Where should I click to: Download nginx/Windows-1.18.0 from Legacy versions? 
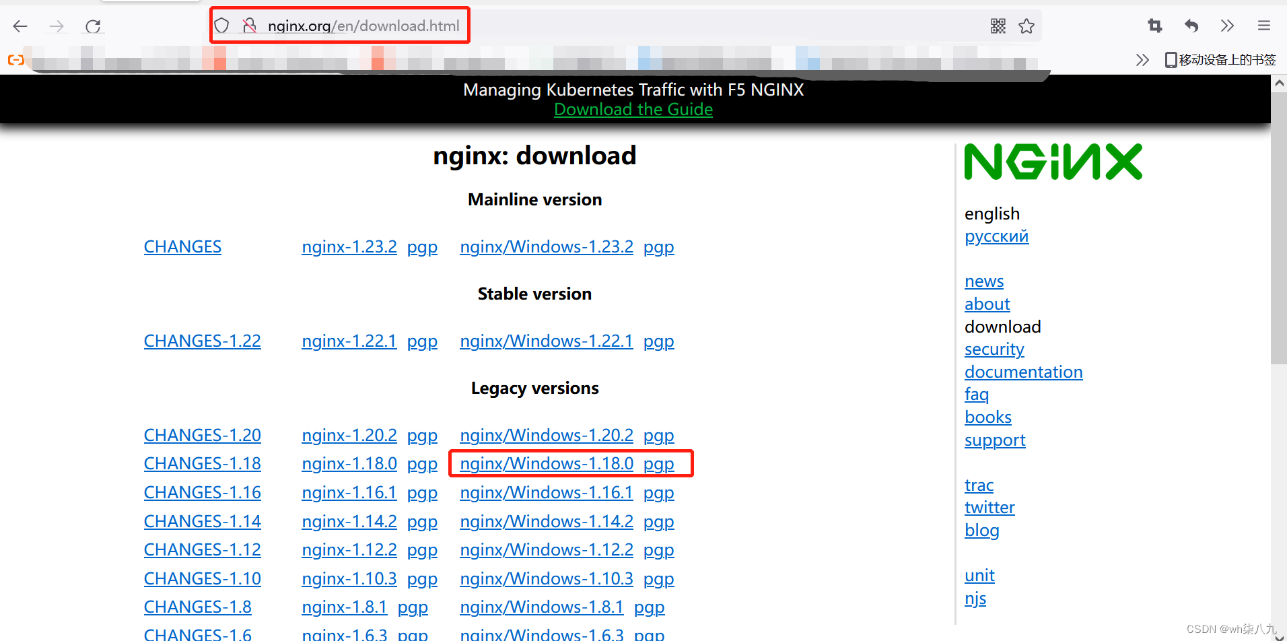point(546,463)
